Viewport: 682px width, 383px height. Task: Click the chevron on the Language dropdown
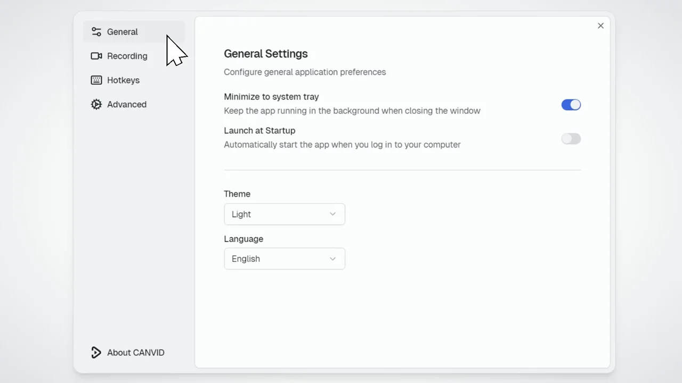click(332, 259)
